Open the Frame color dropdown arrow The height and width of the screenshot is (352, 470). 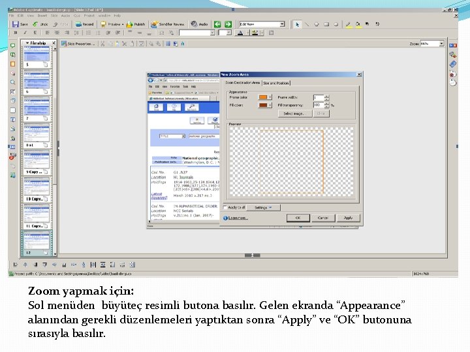click(270, 97)
